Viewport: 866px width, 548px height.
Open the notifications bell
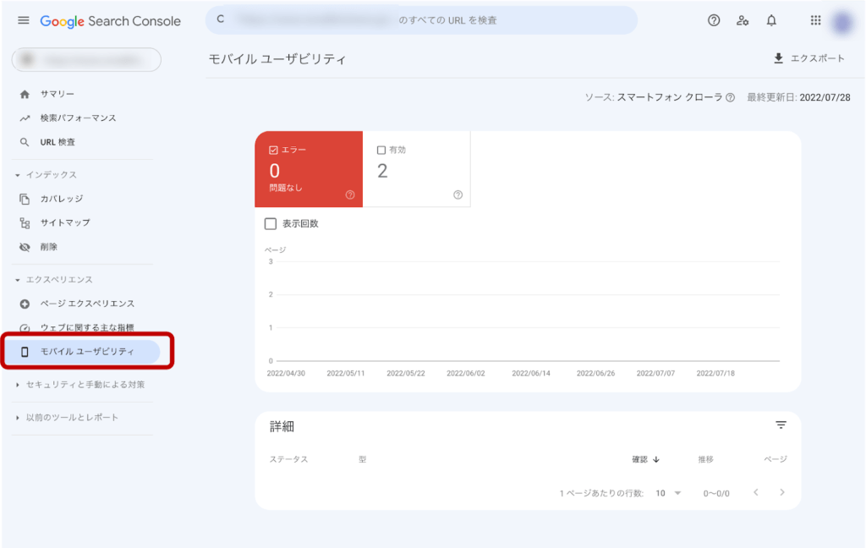771,20
